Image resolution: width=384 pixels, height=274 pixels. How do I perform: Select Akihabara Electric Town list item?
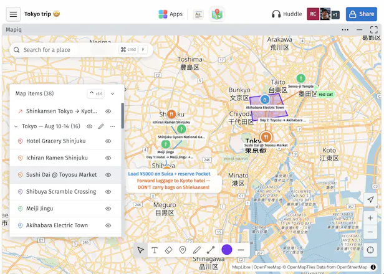pos(65,225)
